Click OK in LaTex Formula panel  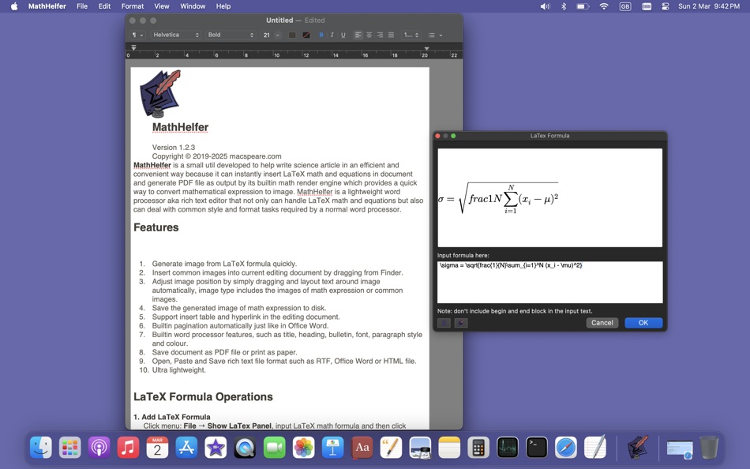click(x=643, y=323)
